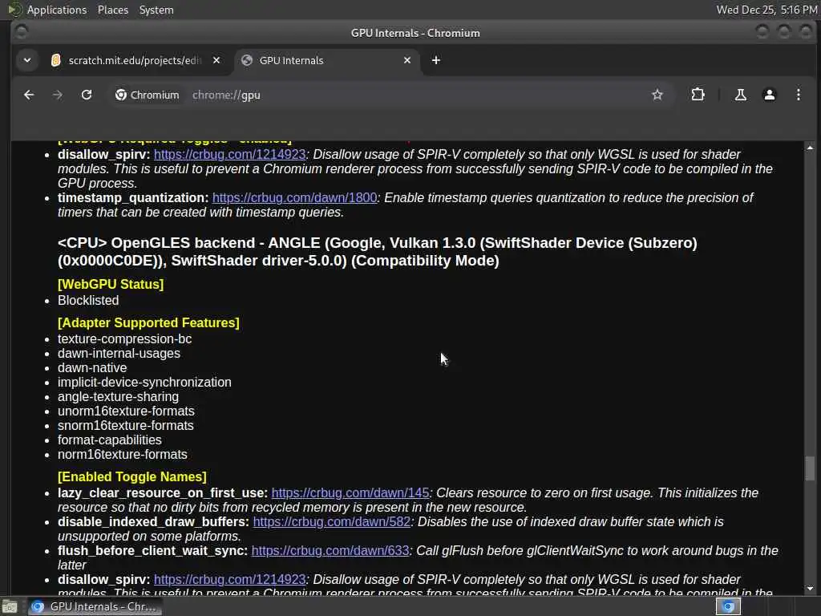The image size is (821, 616).
Task: Open the crbug.com/dawn/582 link
Action: click(331, 522)
